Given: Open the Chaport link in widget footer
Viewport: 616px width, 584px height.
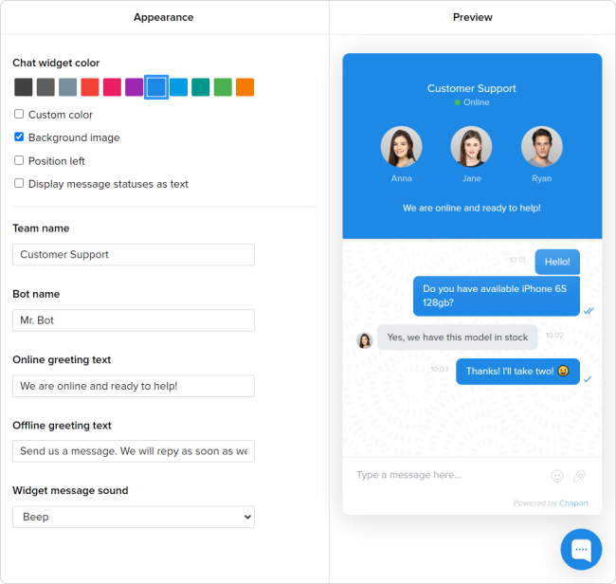Looking at the screenshot, I should [572, 503].
